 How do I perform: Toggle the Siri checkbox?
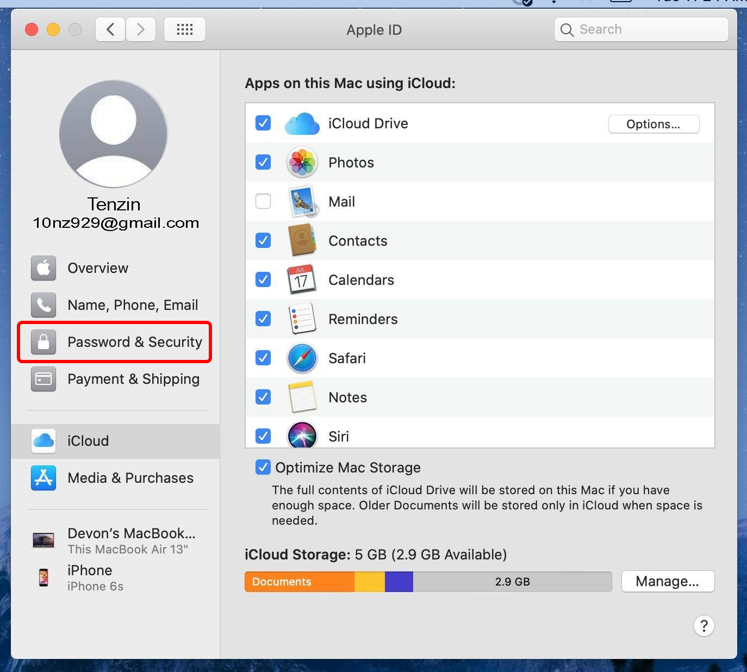263,436
